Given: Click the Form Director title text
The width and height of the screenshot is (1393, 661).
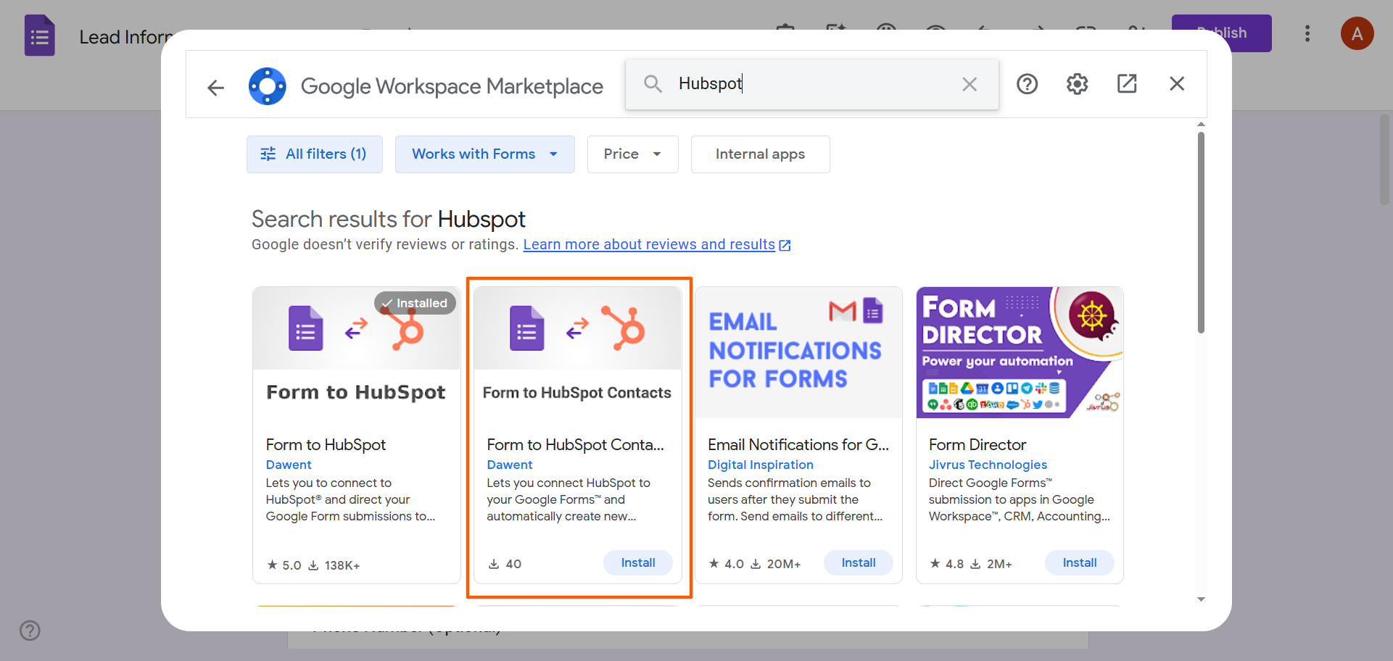Looking at the screenshot, I should coord(977,445).
